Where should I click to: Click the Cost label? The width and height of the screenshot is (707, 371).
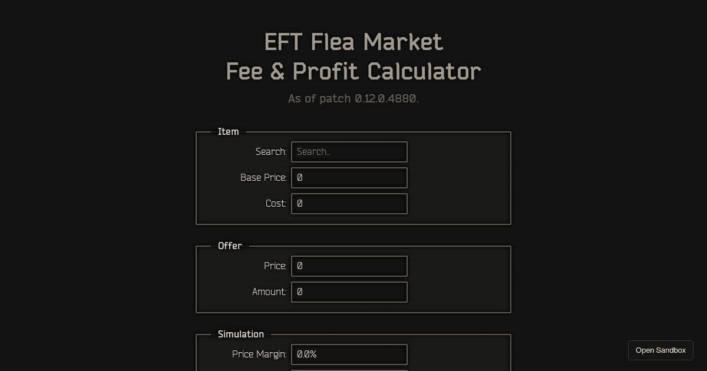click(x=276, y=203)
